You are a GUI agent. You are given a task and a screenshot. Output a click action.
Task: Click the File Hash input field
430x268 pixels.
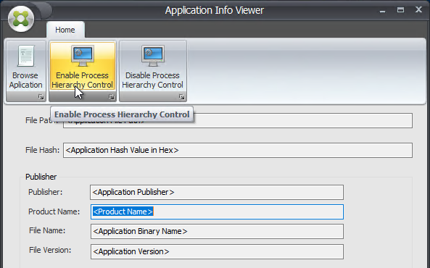pos(238,150)
